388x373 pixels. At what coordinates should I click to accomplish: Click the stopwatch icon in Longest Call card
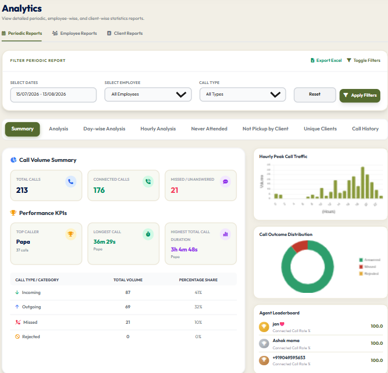tap(148, 234)
